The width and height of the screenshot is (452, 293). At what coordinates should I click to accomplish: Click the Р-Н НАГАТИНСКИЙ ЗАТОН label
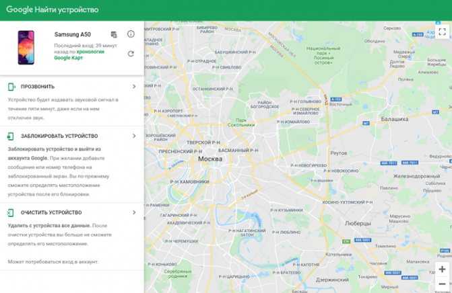click(247, 233)
